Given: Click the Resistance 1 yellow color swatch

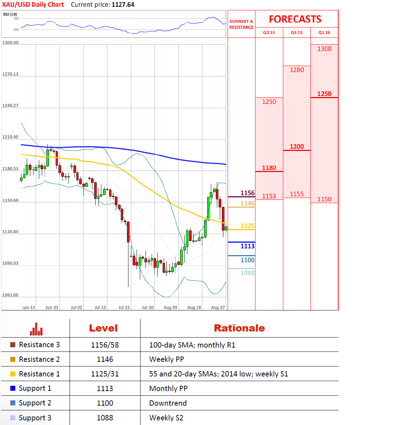Looking at the screenshot, I should (13, 374).
